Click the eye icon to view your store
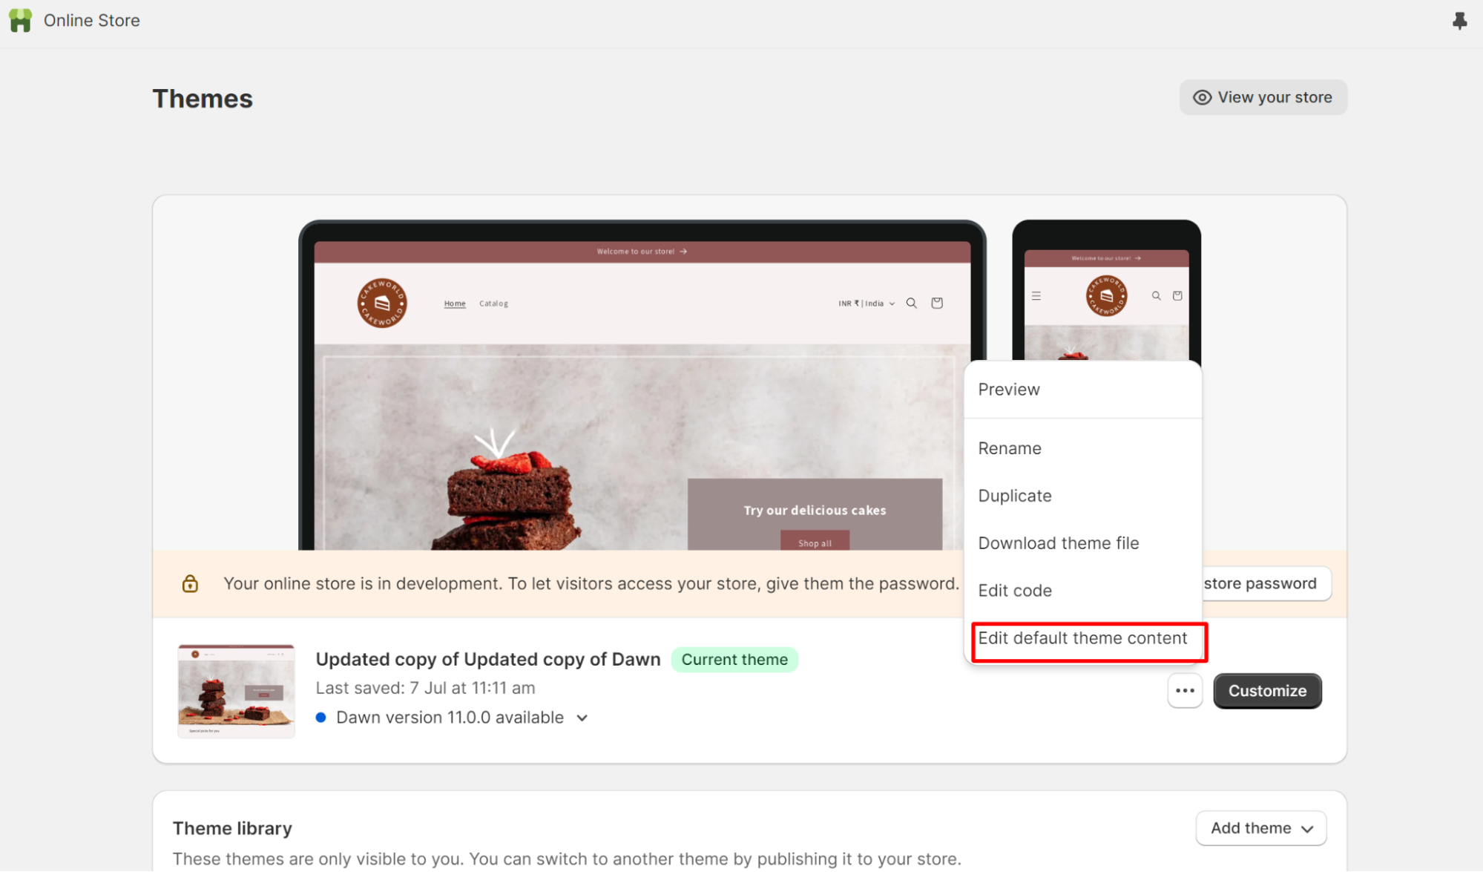The image size is (1483, 872). (x=1202, y=96)
